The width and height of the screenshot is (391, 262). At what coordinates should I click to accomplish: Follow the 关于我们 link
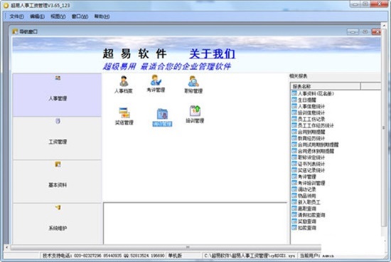point(213,53)
